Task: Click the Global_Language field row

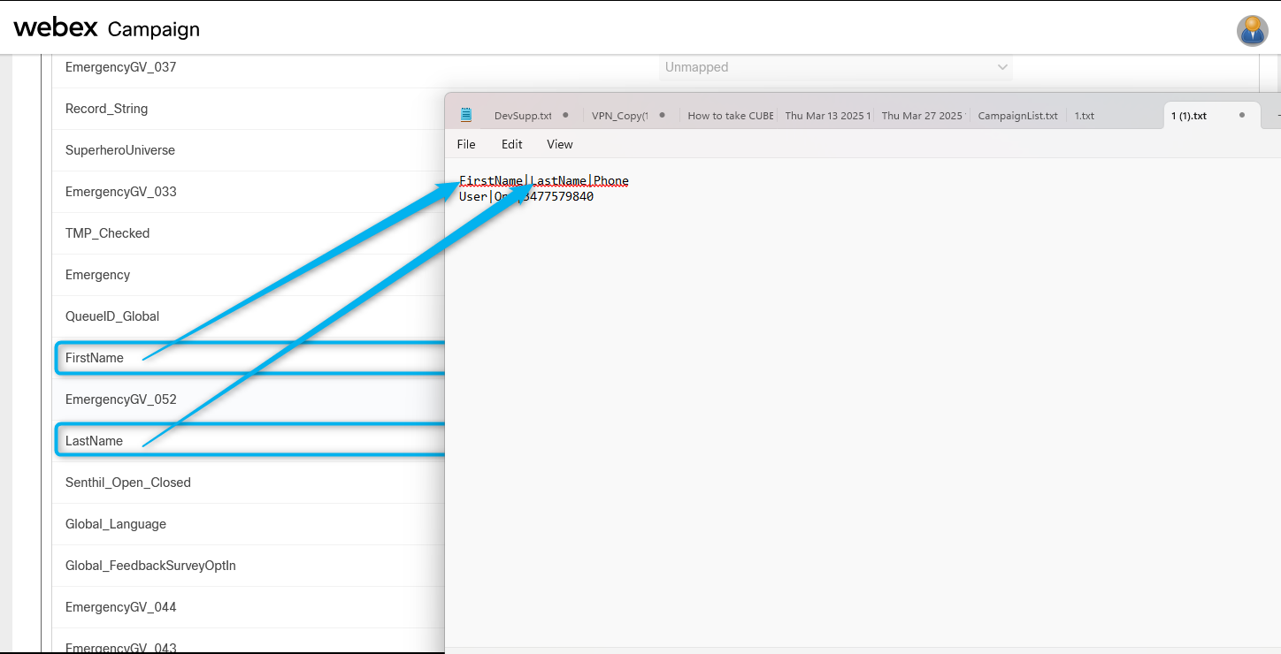Action: pos(115,524)
